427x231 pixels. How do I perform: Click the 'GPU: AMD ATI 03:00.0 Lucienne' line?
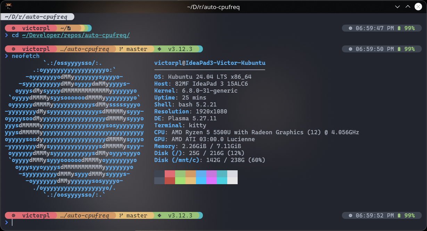pyautogui.click(x=205, y=139)
